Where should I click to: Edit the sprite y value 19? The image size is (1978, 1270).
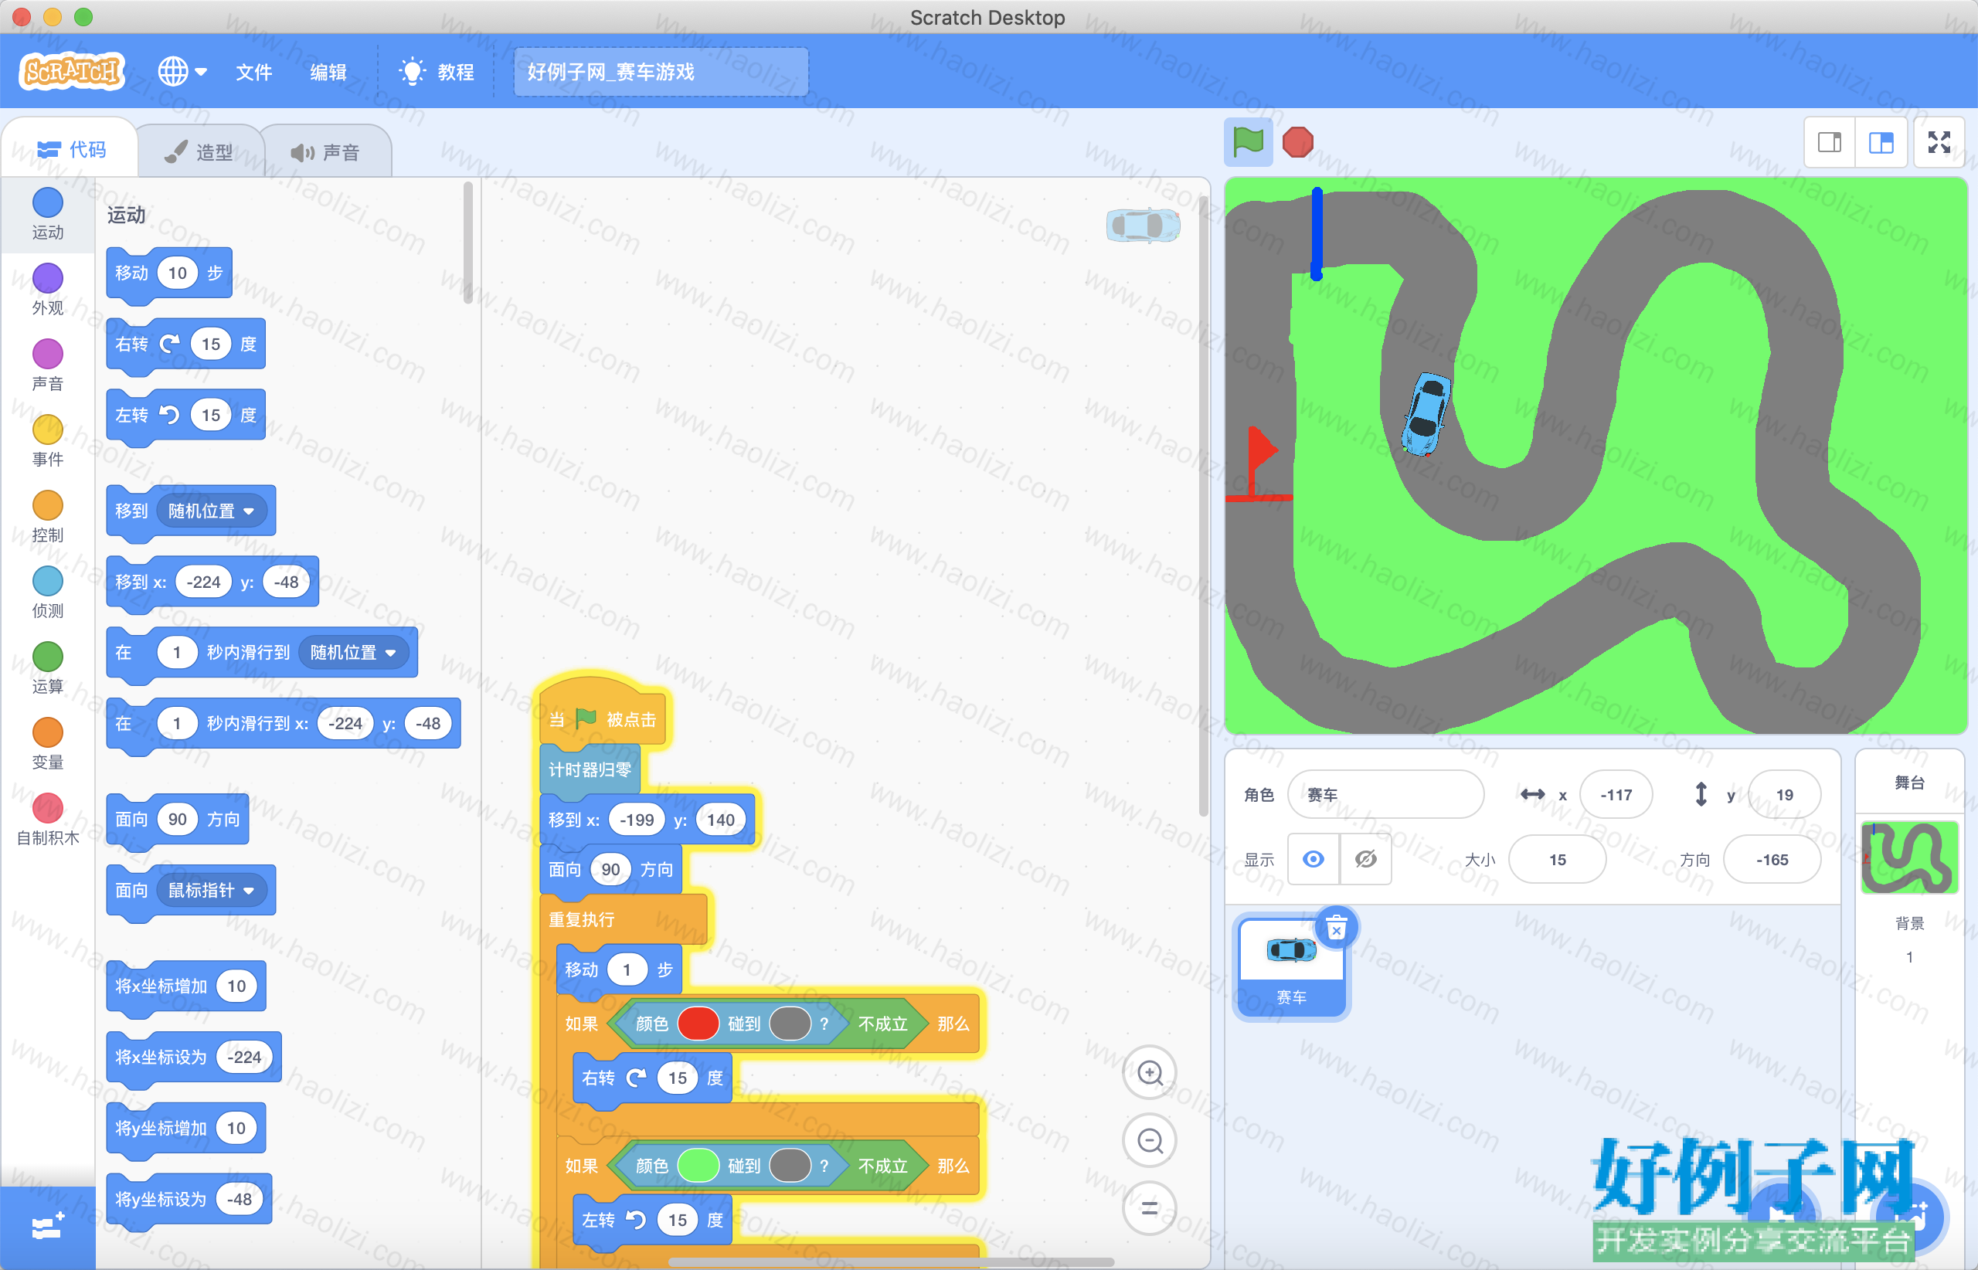1784,794
